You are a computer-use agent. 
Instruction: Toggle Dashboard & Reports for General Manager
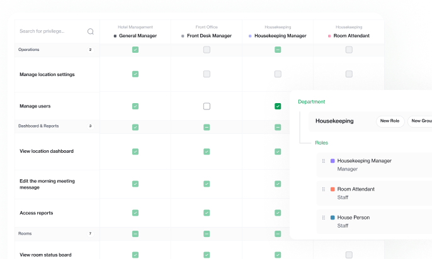tap(135, 128)
